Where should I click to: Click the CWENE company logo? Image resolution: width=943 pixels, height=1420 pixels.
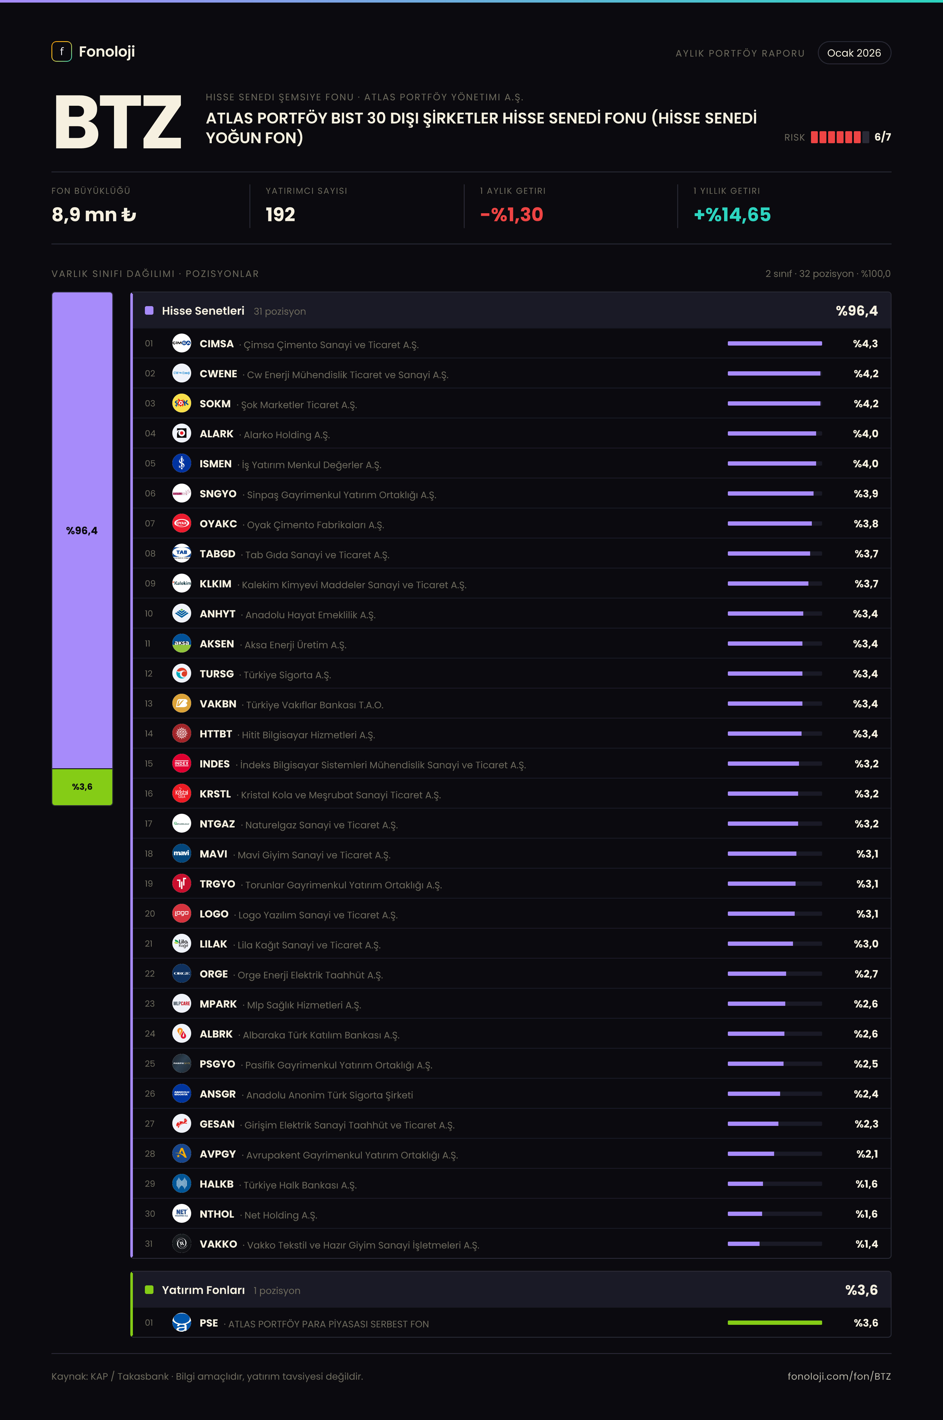(x=182, y=374)
